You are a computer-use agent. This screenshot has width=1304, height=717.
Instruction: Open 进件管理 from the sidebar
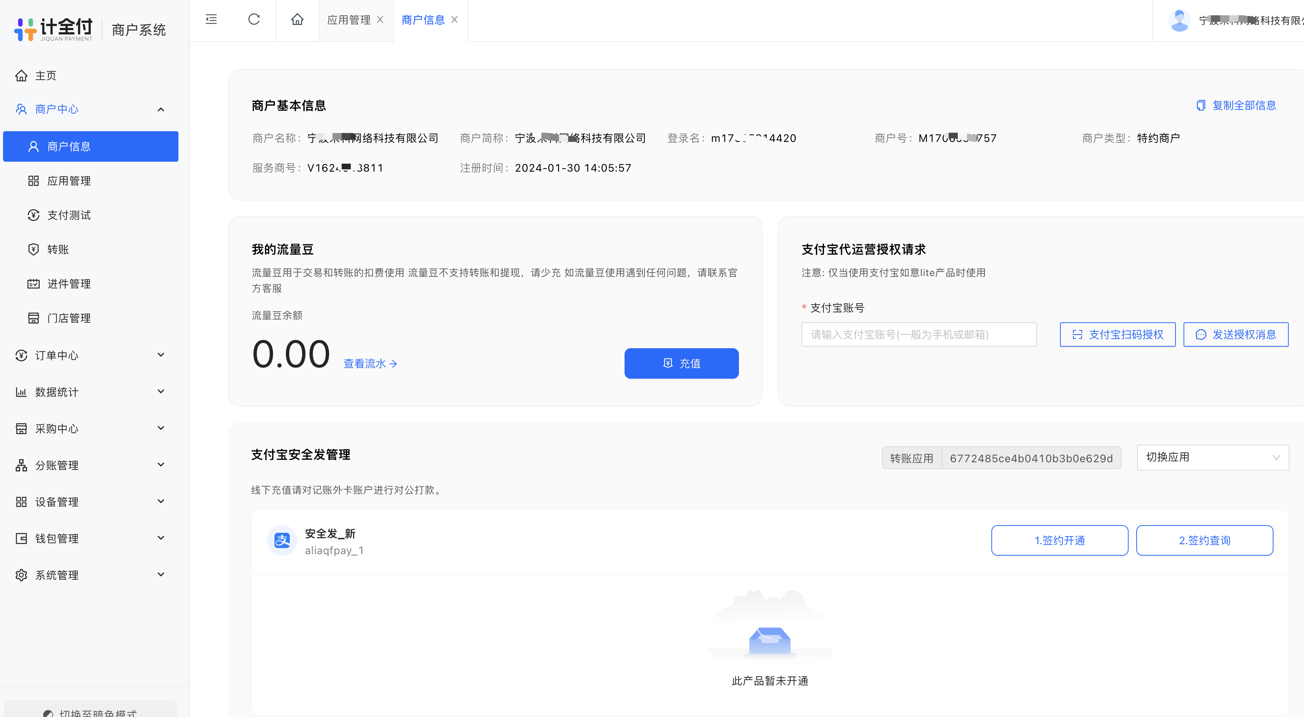click(91, 284)
